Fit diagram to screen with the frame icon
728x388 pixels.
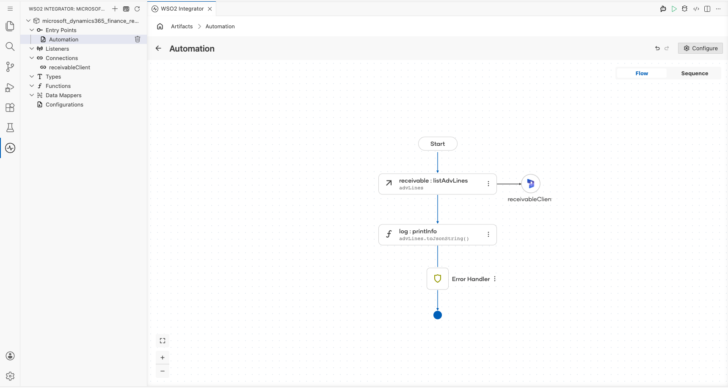coord(163,341)
